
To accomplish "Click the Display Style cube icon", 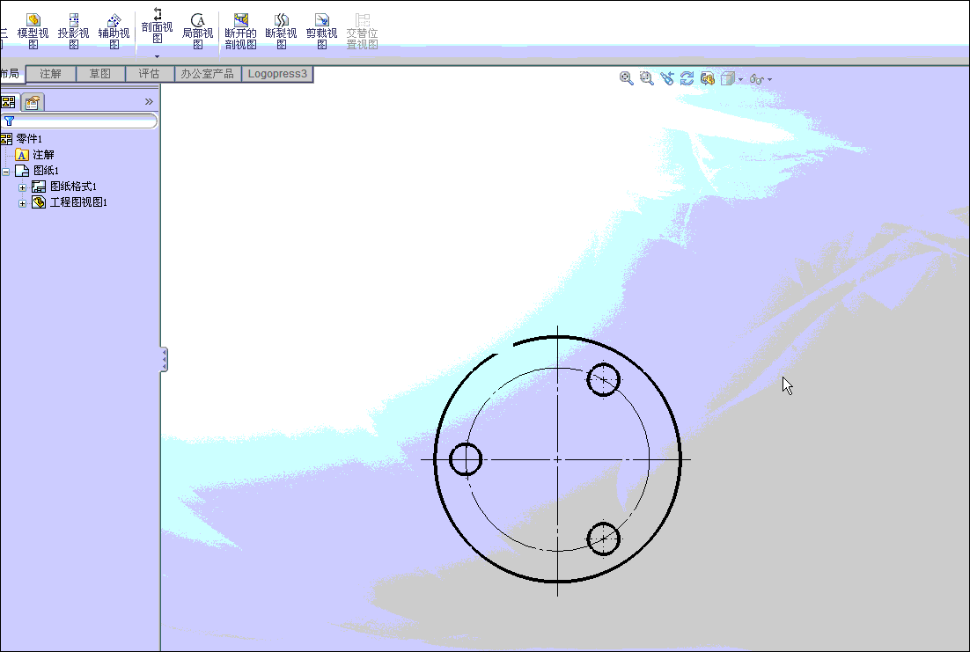I will pos(727,78).
